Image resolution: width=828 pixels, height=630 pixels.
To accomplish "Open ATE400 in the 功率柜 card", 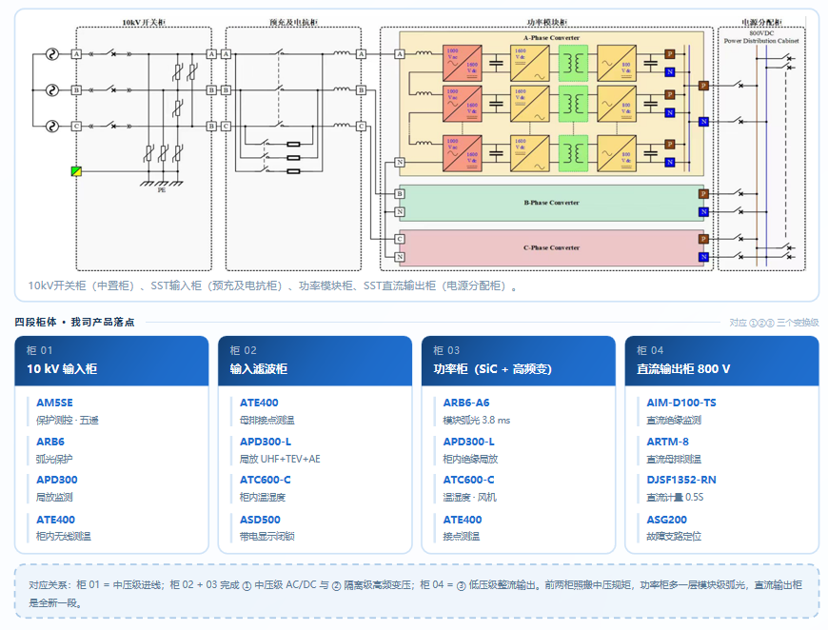I will pyautogui.click(x=463, y=520).
